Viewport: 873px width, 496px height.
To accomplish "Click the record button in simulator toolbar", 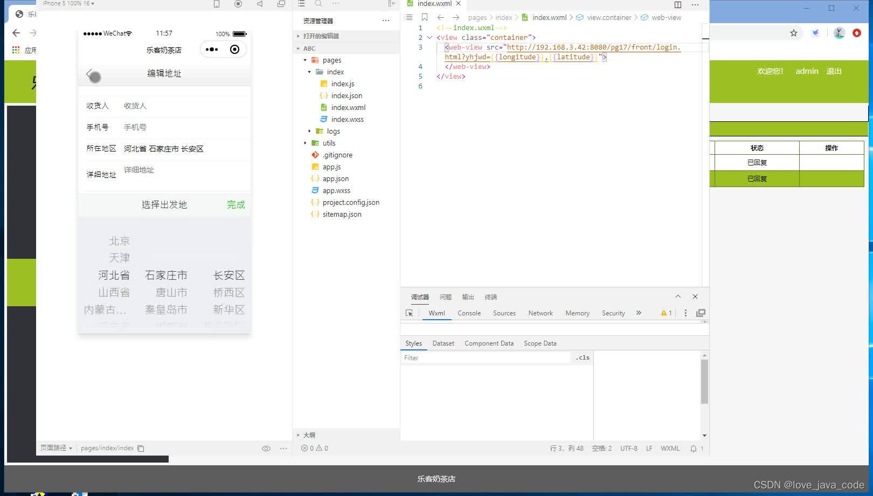I will pos(238,4).
